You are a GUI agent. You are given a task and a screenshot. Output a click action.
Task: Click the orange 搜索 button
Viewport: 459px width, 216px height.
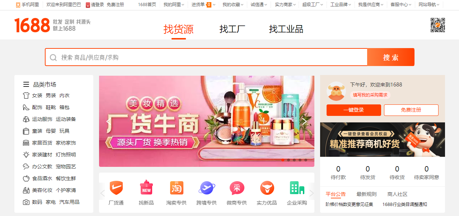[391, 57]
